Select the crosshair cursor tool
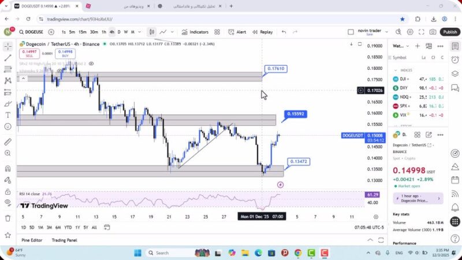462x260 pixels. pos(8,46)
